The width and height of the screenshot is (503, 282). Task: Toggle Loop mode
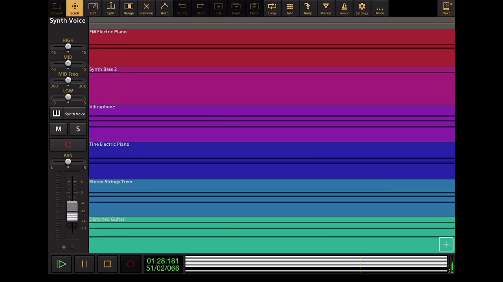(272, 8)
